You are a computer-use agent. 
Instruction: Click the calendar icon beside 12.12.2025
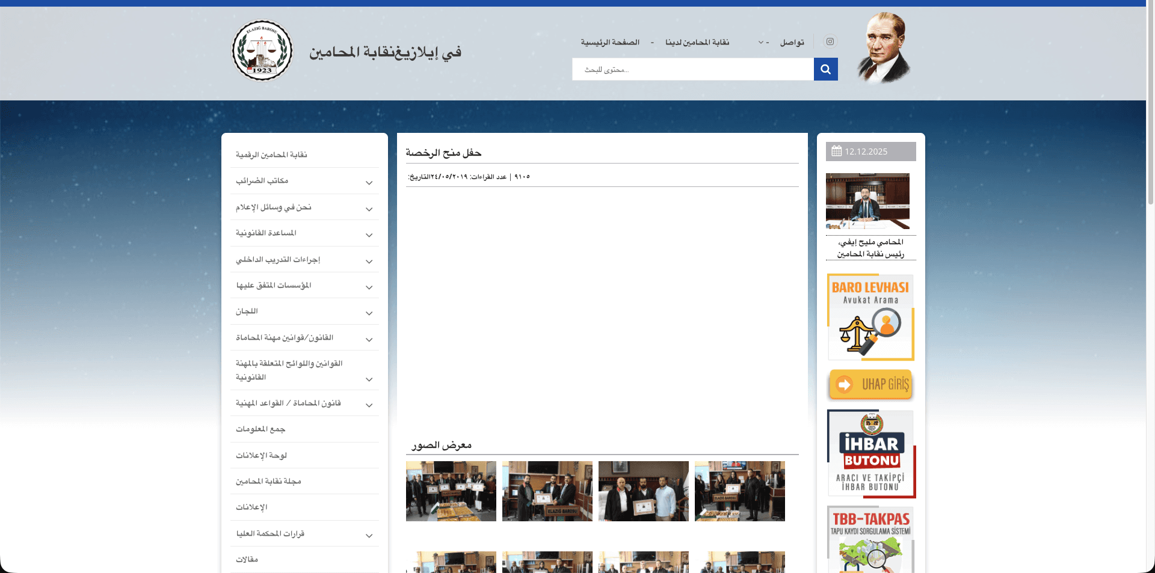tap(836, 151)
